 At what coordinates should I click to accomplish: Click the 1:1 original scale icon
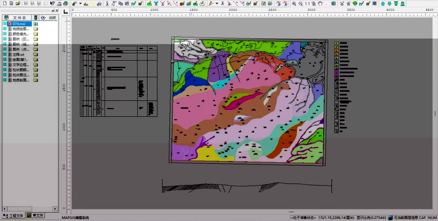tap(308, 3)
